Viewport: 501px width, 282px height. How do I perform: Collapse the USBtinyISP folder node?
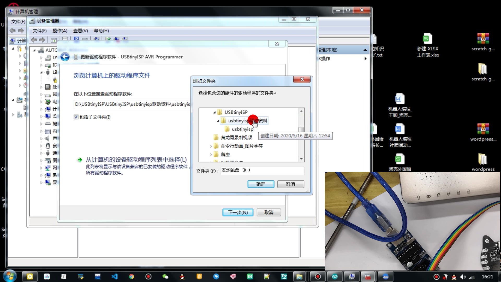[x=214, y=112]
